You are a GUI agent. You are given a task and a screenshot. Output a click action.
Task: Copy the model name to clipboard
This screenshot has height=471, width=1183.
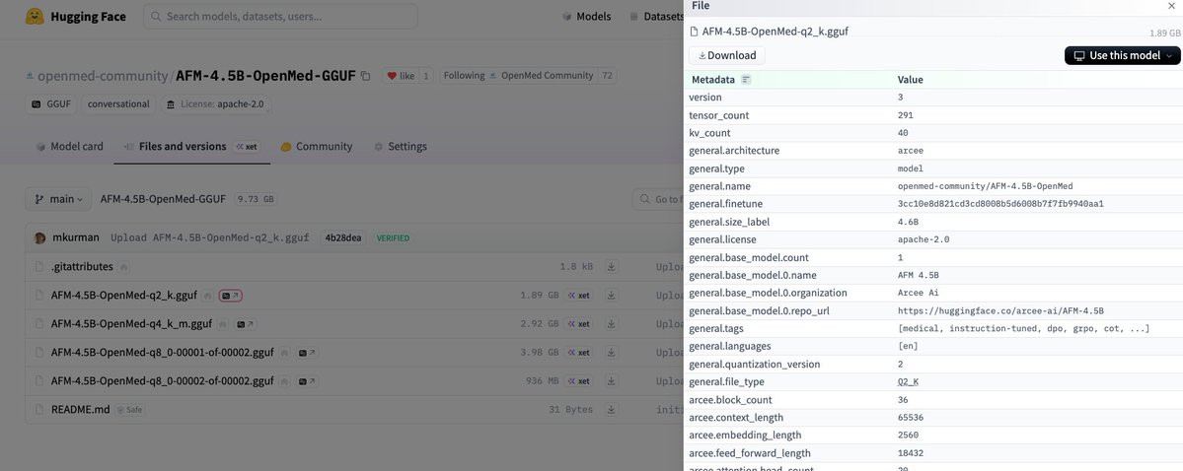[x=366, y=76]
